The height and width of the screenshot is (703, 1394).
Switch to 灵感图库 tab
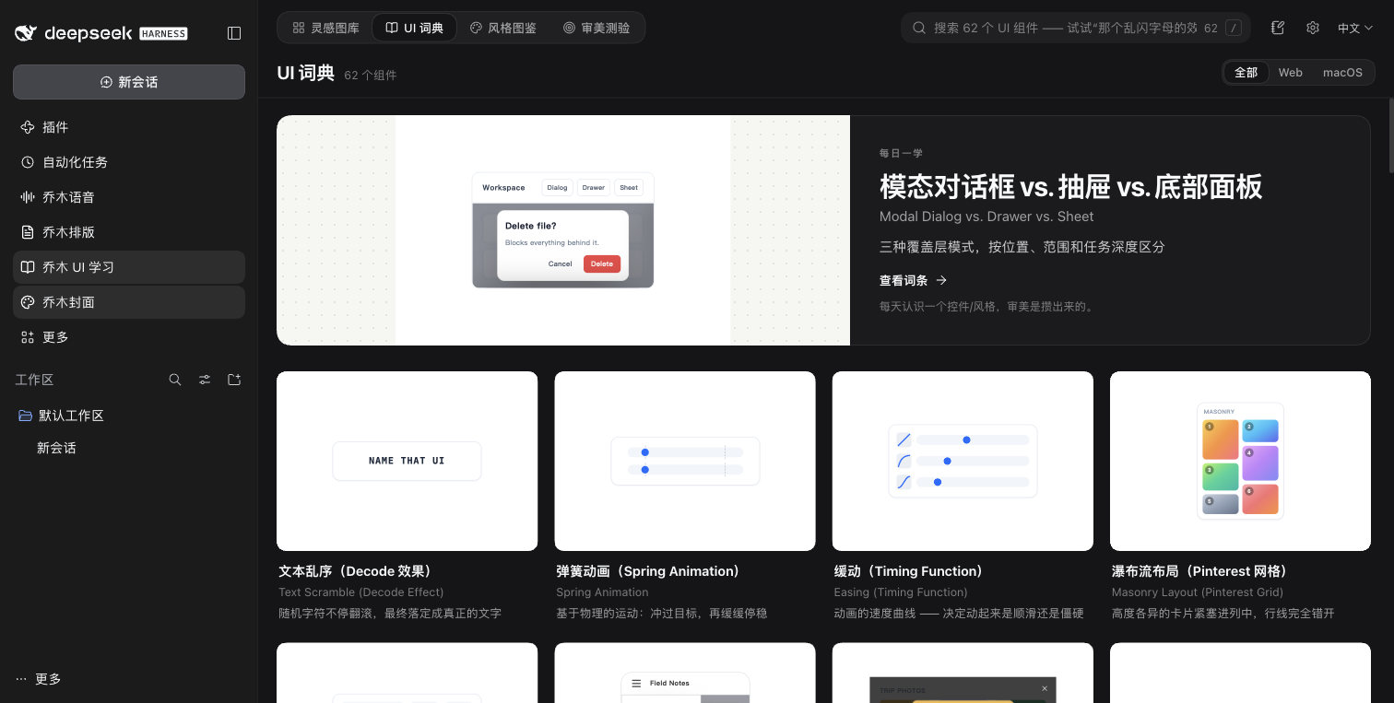(x=325, y=28)
